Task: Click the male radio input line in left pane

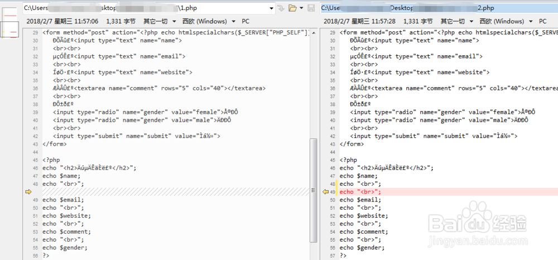Action: click(x=142, y=120)
